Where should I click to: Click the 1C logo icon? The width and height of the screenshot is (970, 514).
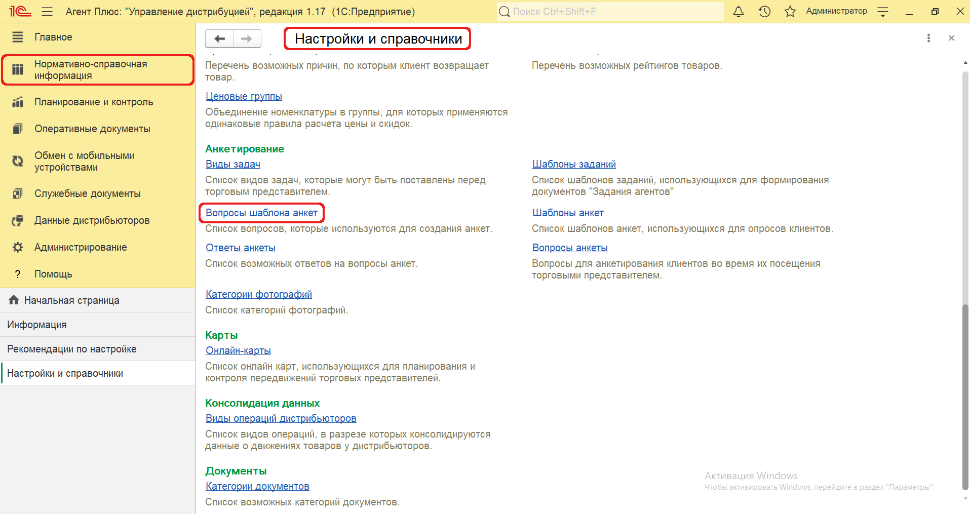(x=20, y=11)
